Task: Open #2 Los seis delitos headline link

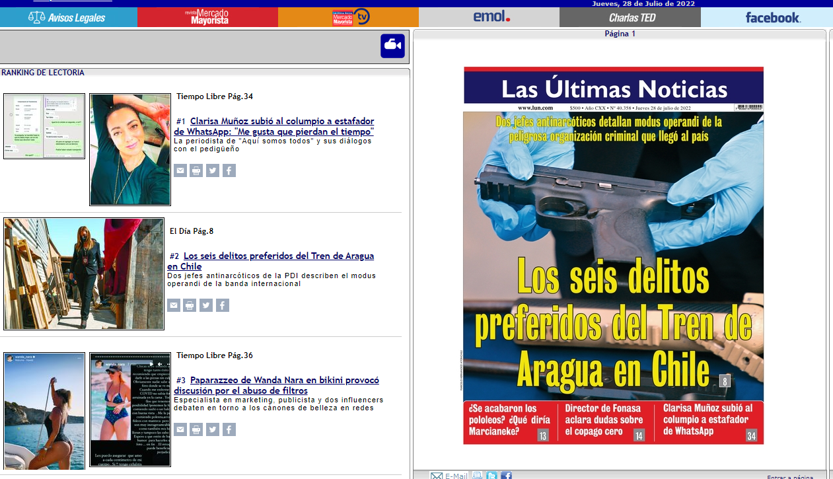Action: 272,261
